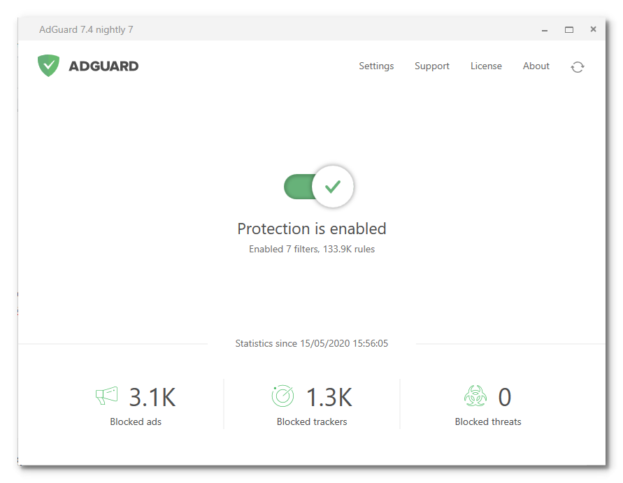Viewport: 623px width, 483px height.
Task: Click the Blocked trackers radar icon
Action: click(x=282, y=396)
